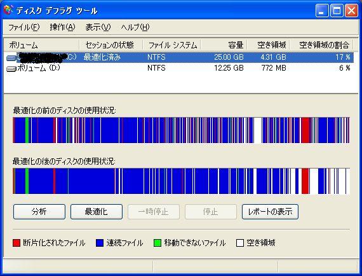Viewport: 362px width, 276px height.
Task: Sort by the 容量 column header
Action: tap(224, 45)
